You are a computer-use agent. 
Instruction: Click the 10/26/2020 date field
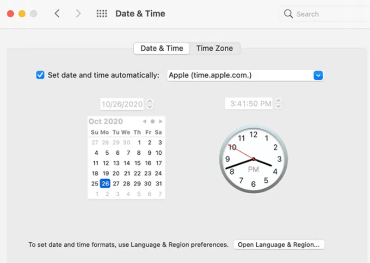click(x=122, y=104)
